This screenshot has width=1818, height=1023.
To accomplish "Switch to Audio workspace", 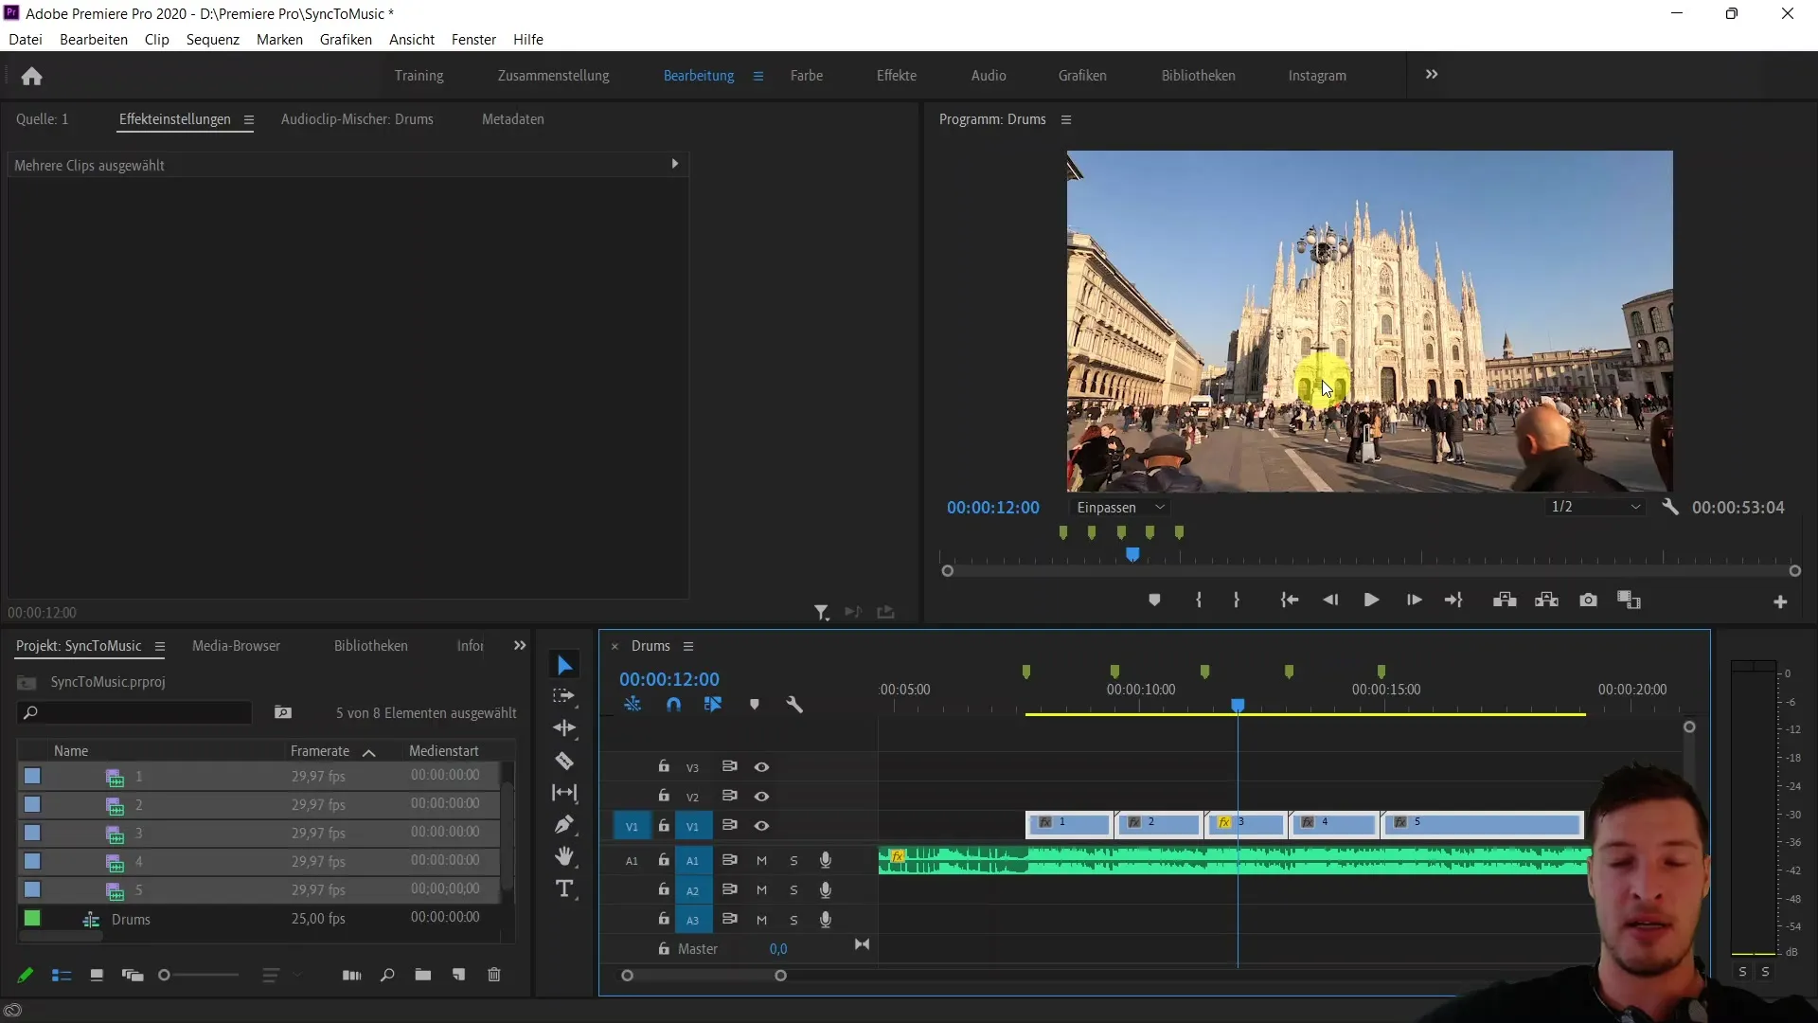I will [989, 76].
